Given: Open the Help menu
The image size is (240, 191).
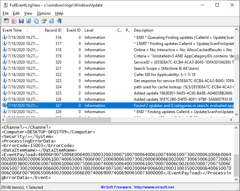Looking at the screenshot, I should click(x=59, y=13).
